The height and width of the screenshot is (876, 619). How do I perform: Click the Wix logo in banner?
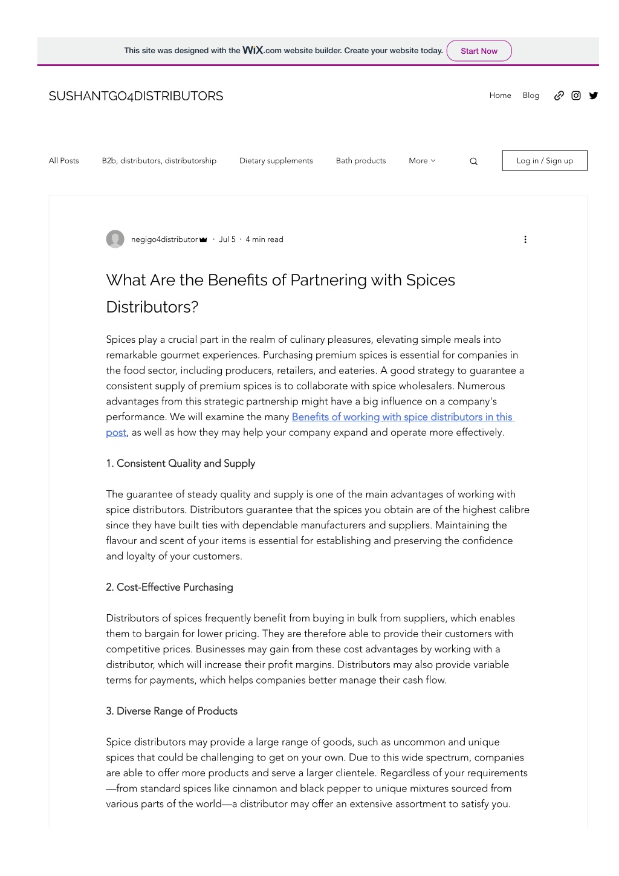pos(253,50)
